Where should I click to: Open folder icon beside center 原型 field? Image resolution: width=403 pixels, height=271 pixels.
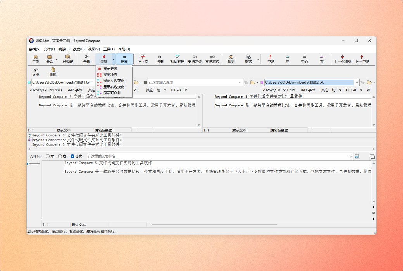[253, 82]
